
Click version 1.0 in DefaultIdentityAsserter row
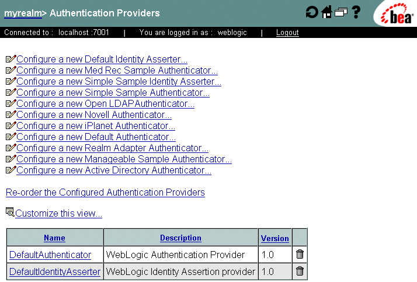(267, 272)
